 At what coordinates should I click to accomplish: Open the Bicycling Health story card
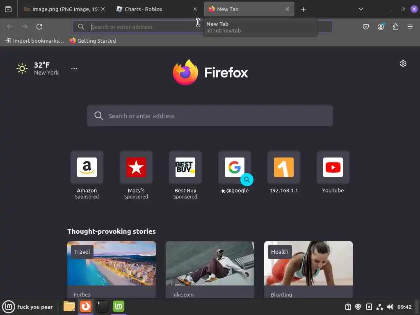pyautogui.click(x=308, y=269)
